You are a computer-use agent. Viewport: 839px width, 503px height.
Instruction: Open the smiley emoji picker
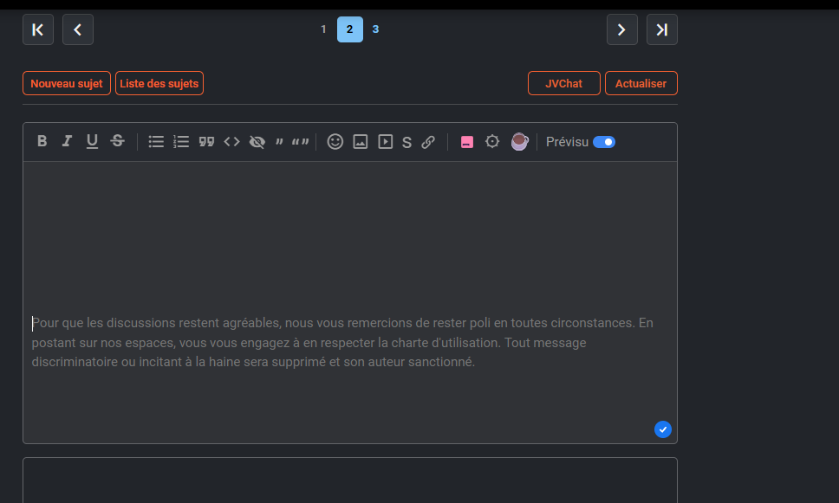pyautogui.click(x=335, y=142)
